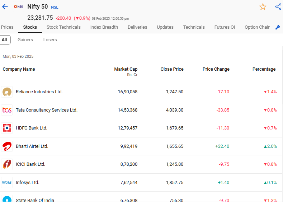Click the NSE exchange link beside Nifty 50
Image resolution: width=283 pixels, height=202 pixels.
tap(55, 7)
